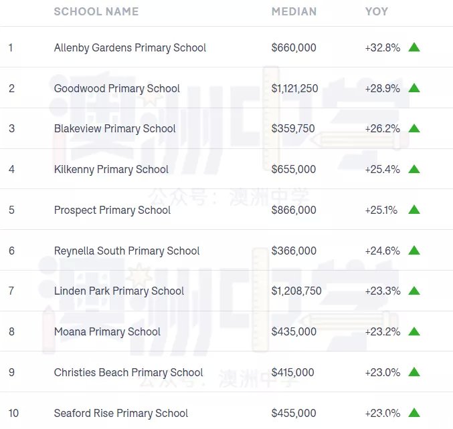Click the green triangle next to +28.9%
The width and height of the screenshot is (453, 429).
(414, 88)
